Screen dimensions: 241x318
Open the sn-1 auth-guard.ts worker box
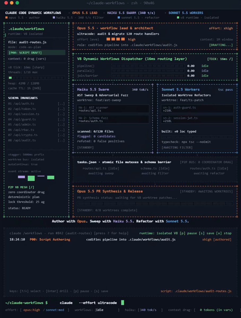[x=197, y=109]
